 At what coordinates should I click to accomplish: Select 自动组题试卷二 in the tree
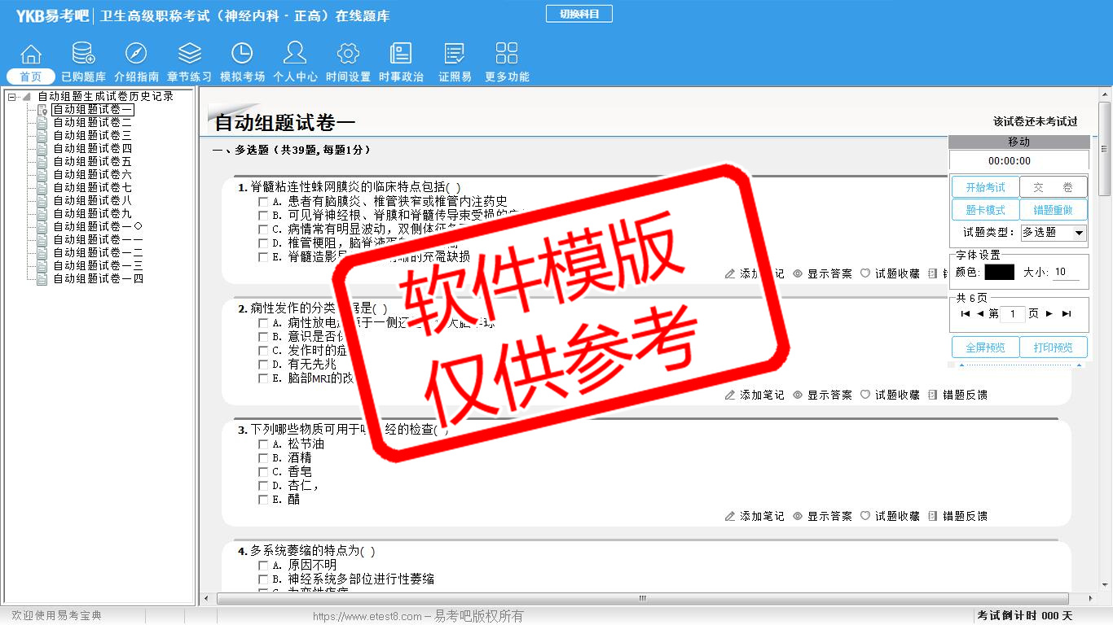pyautogui.click(x=92, y=123)
